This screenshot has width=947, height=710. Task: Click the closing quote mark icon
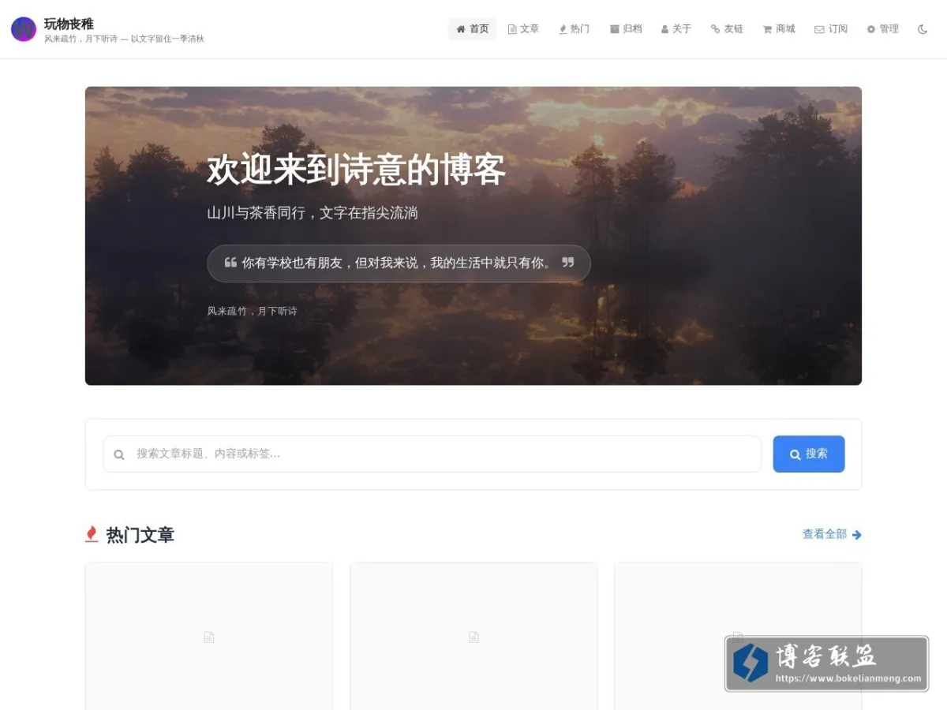pyautogui.click(x=568, y=263)
